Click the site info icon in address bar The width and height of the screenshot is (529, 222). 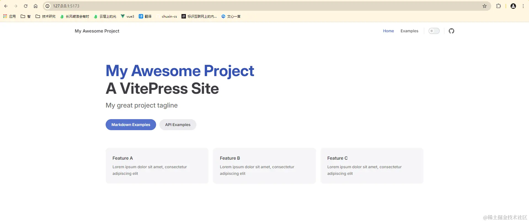pos(47,6)
